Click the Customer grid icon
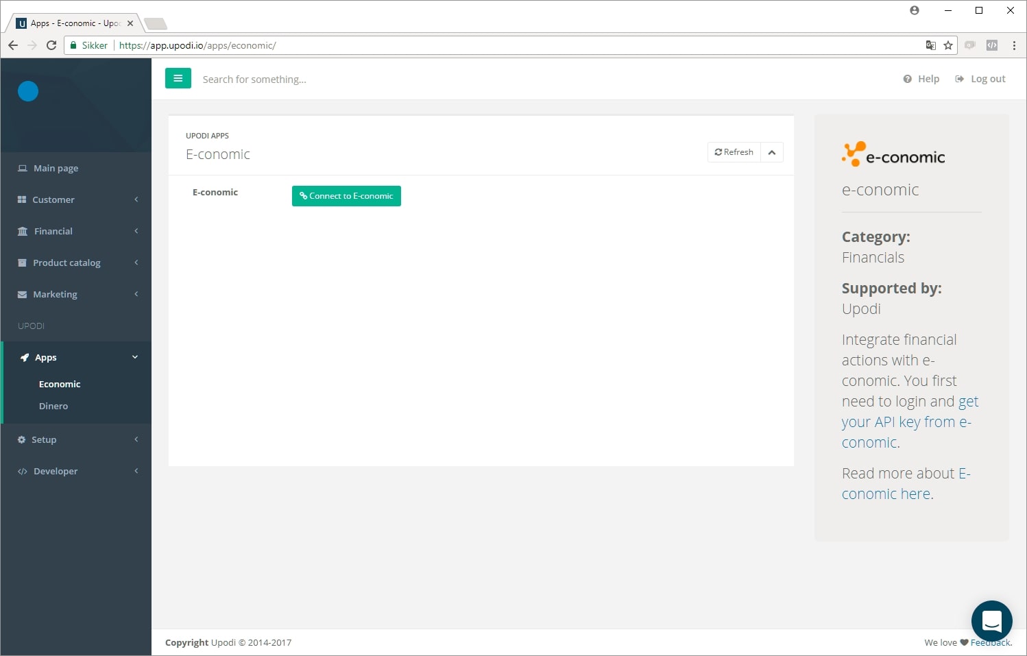The height and width of the screenshot is (656, 1027). pos(22,199)
